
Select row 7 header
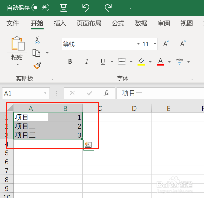tap(7, 170)
